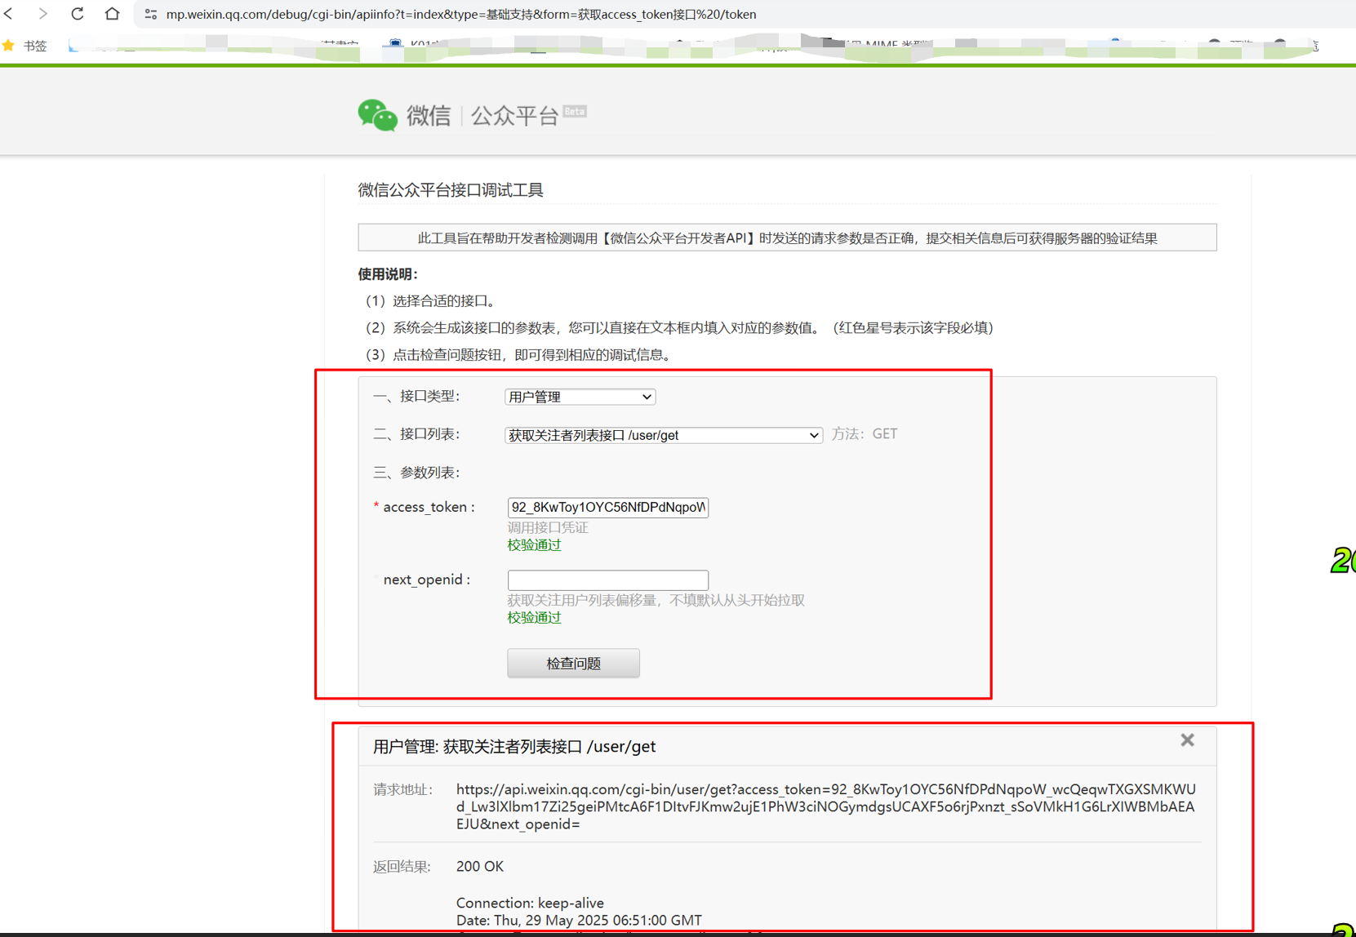Viewport: 1356px width, 937px height.
Task: Open 接口类型 dropdown showing 用户管理
Action: [x=580, y=397]
